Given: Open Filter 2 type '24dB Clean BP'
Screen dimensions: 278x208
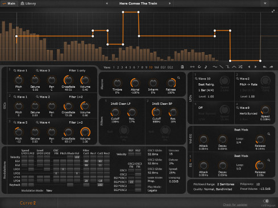Looking at the screenshot, I should coord(162,104).
